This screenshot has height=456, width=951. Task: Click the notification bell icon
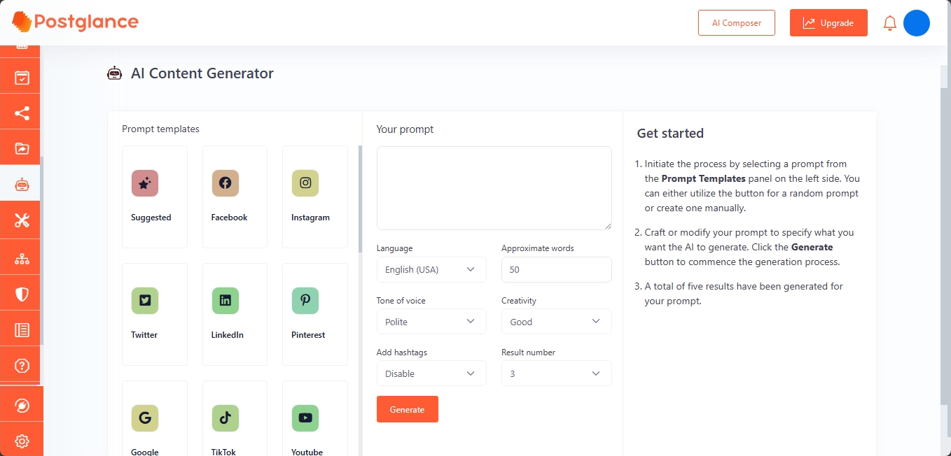(890, 23)
